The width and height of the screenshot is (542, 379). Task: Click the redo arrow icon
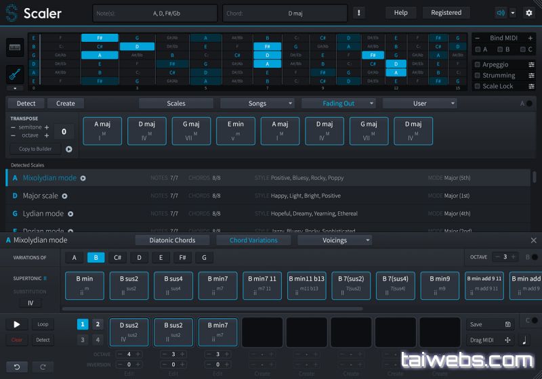(x=43, y=367)
